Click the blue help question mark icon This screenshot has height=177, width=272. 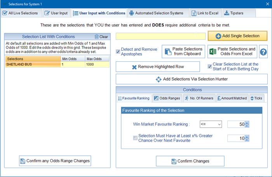(263, 52)
